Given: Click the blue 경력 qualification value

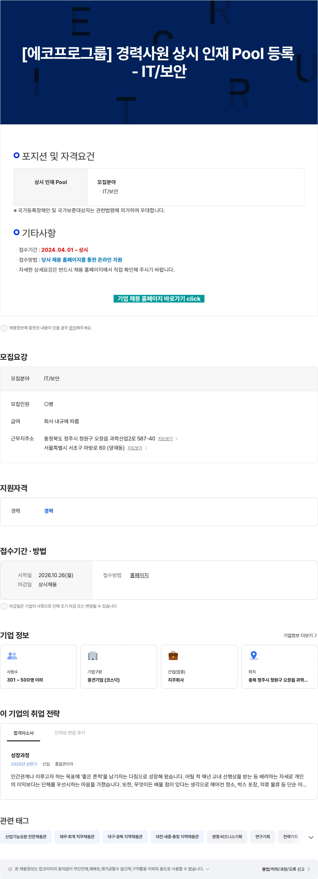Looking at the screenshot, I should [48, 511].
